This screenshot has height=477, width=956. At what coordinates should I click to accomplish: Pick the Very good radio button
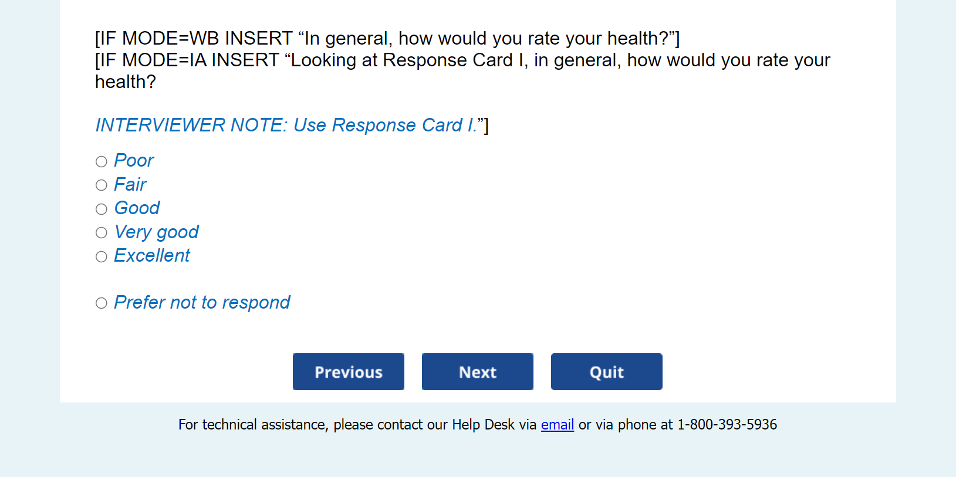pos(102,233)
